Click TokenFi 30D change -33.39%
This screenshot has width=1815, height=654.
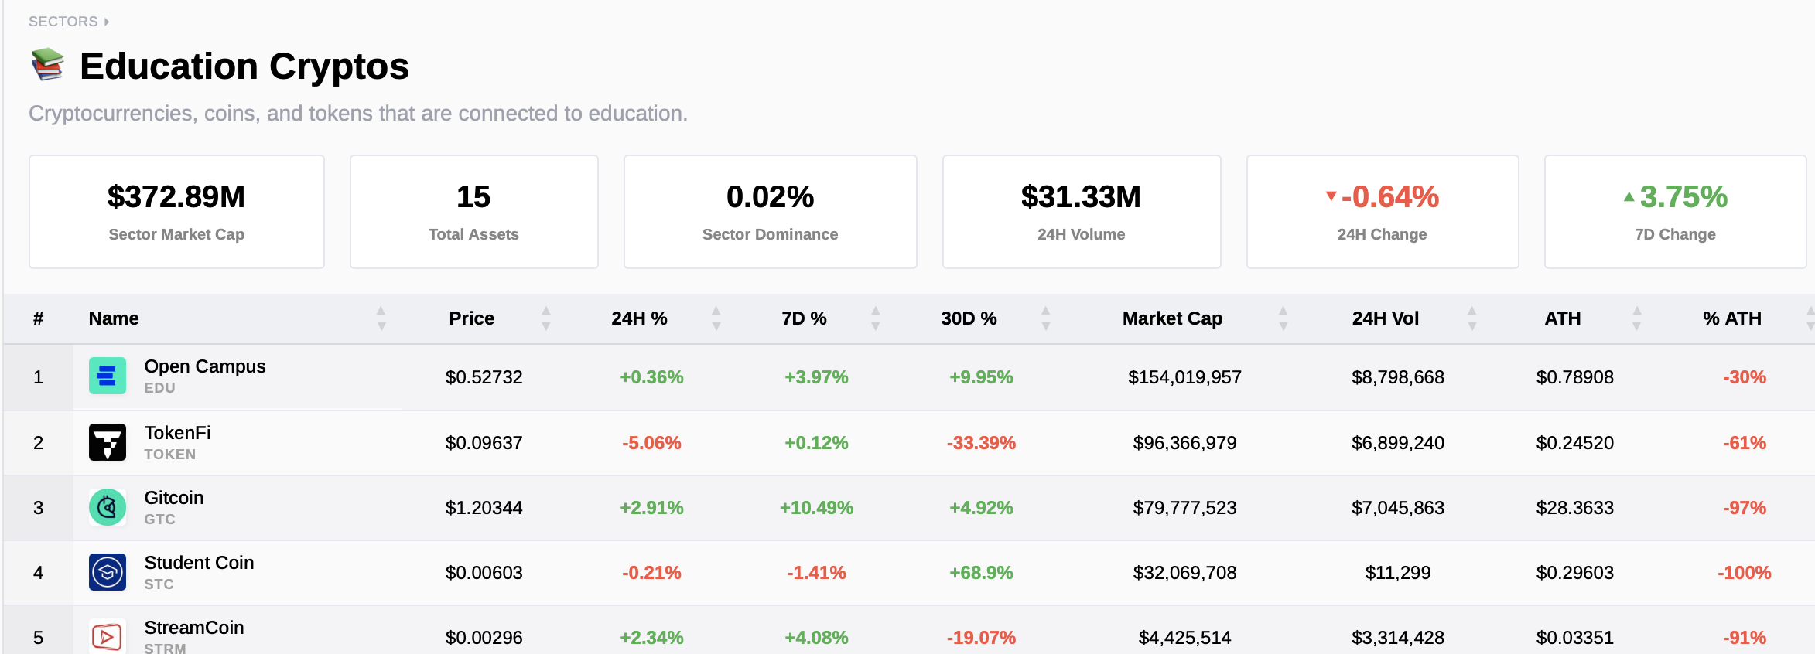click(x=981, y=443)
